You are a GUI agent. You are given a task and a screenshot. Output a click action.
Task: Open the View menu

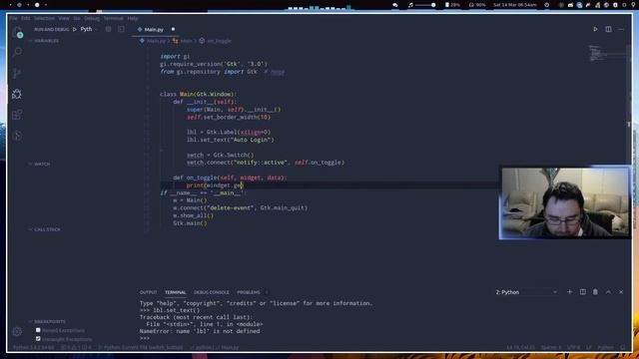coord(64,18)
